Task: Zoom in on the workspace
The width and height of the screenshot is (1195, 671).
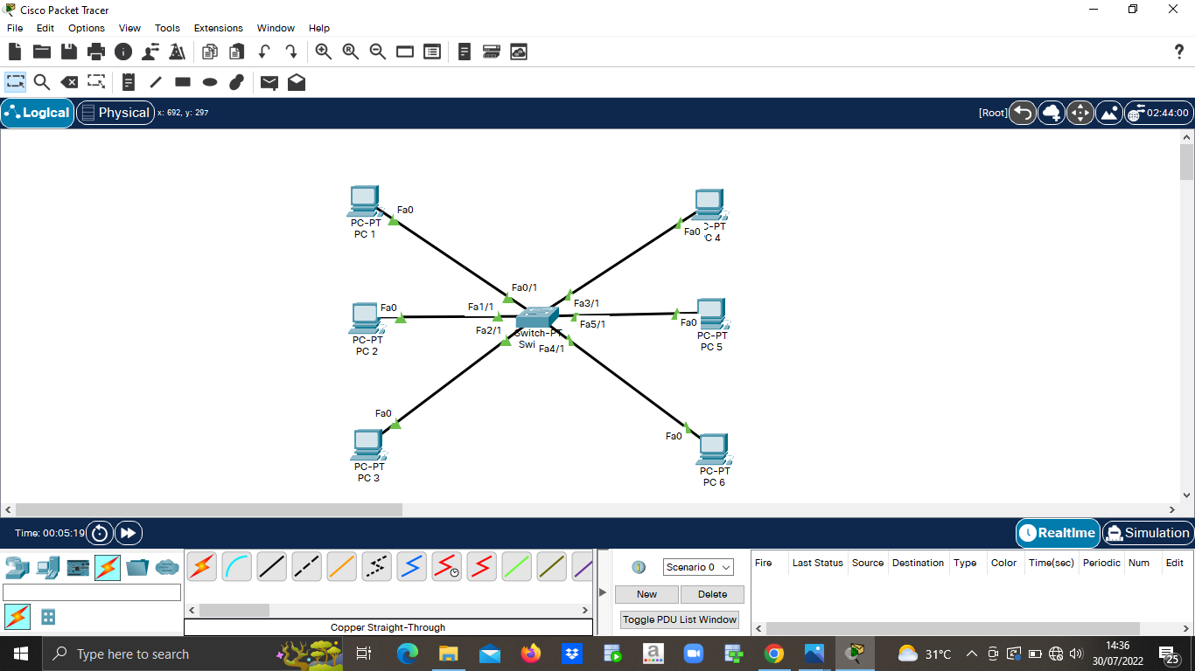Action: (324, 52)
